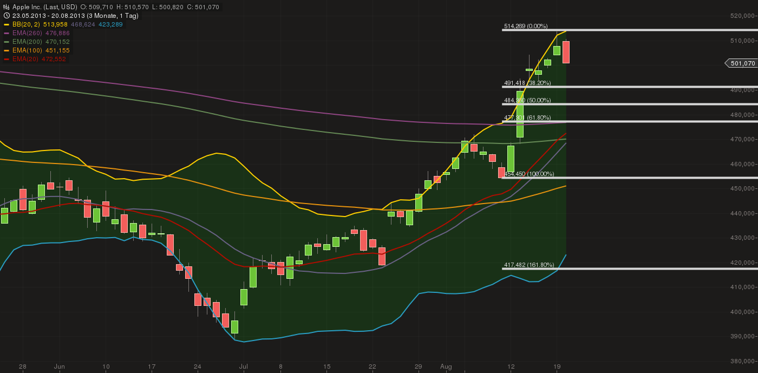Click the 454,450 (100.00%) Fibonacci level line
Image resolution: width=758 pixels, height=373 pixels.
pos(623,177)
